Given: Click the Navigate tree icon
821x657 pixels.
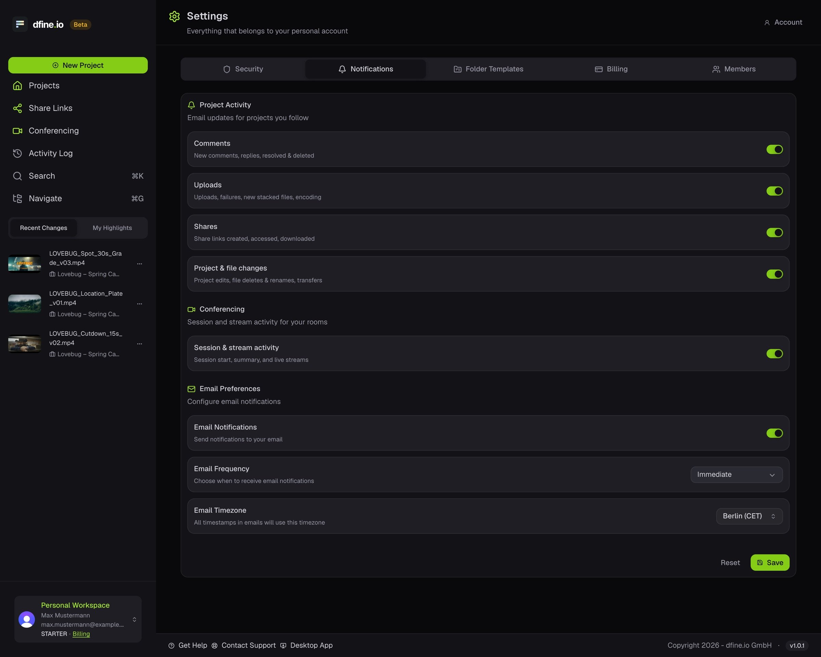Looking at the screenshot, I should 17,198.
